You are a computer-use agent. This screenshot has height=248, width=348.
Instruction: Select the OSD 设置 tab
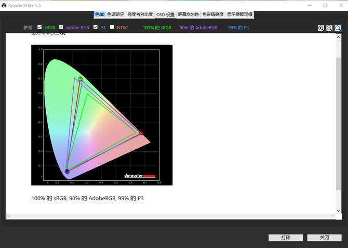[x=165, y=15]
